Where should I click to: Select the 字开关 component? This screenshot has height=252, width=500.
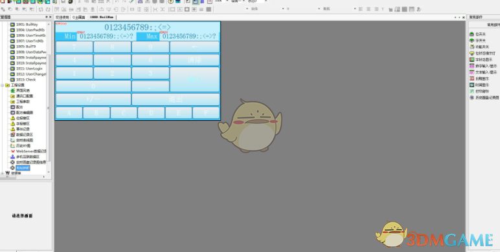(x=478, y=41)
